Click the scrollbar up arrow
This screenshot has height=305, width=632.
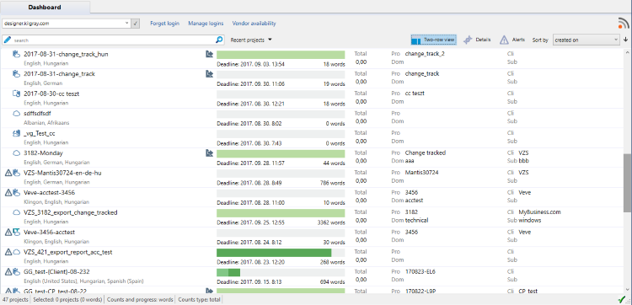[x=627, y=52]
